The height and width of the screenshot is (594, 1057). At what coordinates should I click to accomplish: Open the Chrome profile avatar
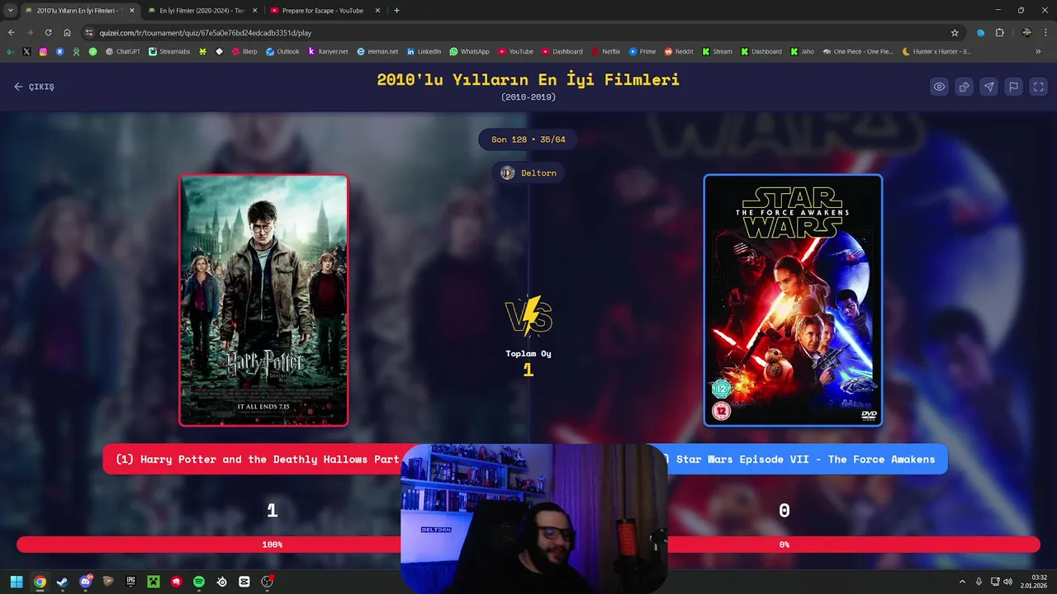(x=1026, y=33)
